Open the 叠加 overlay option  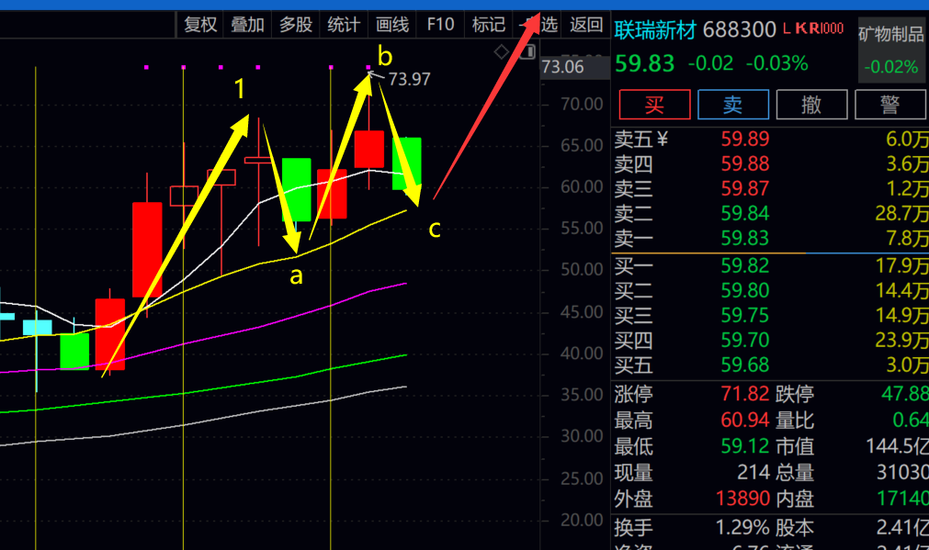[248, 25]
